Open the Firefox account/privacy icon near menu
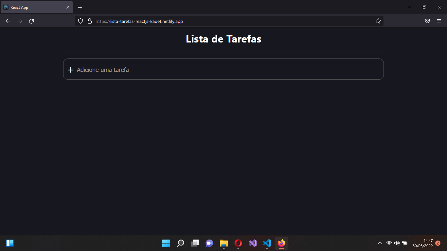This screenshot has width=447, height=251. tap(427, 21)
